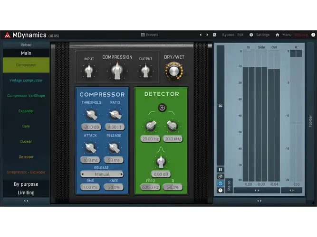The image size is (317, 237).
Task: Expand the R meter arrows
Action: point(291,190)
